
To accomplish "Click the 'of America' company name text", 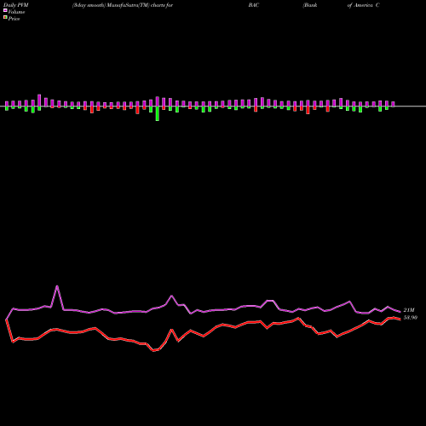I will 360,5.
